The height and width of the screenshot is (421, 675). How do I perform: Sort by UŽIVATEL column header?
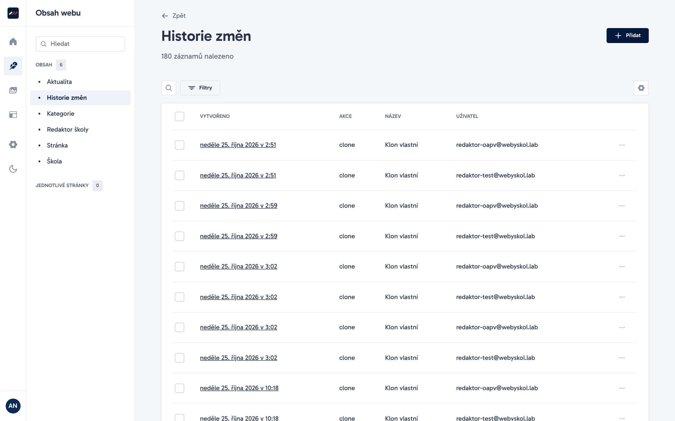[x=467, y=116]
